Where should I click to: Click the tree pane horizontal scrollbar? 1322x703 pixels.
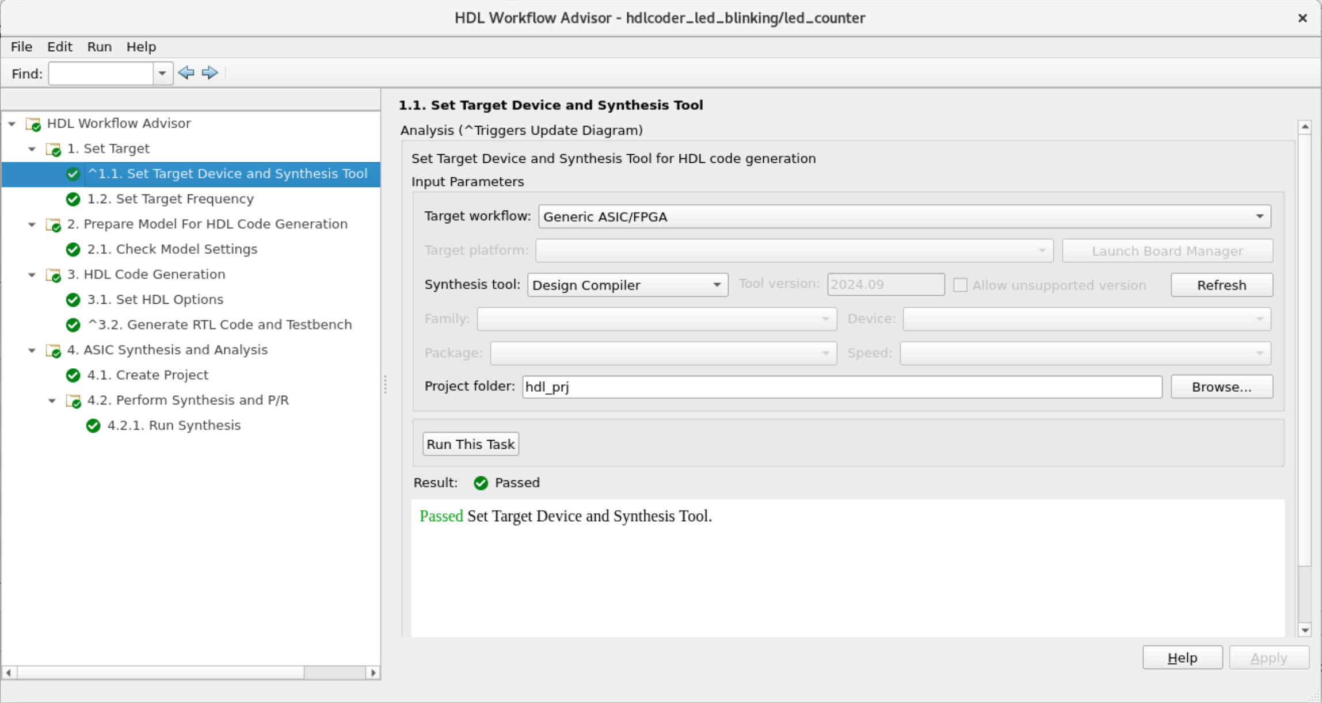(x=161, y=673)
